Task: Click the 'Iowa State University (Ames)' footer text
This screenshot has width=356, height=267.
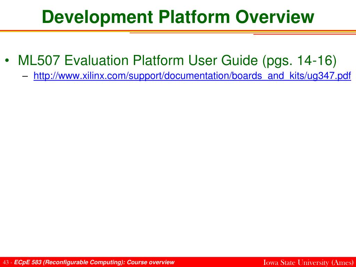Action: click(308, 262)
